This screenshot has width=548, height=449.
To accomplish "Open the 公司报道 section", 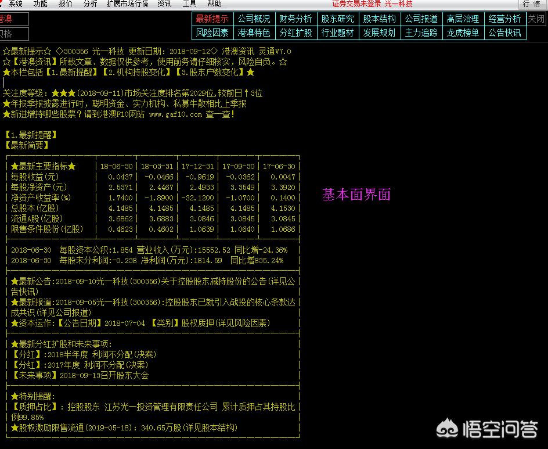I will 421,19.
